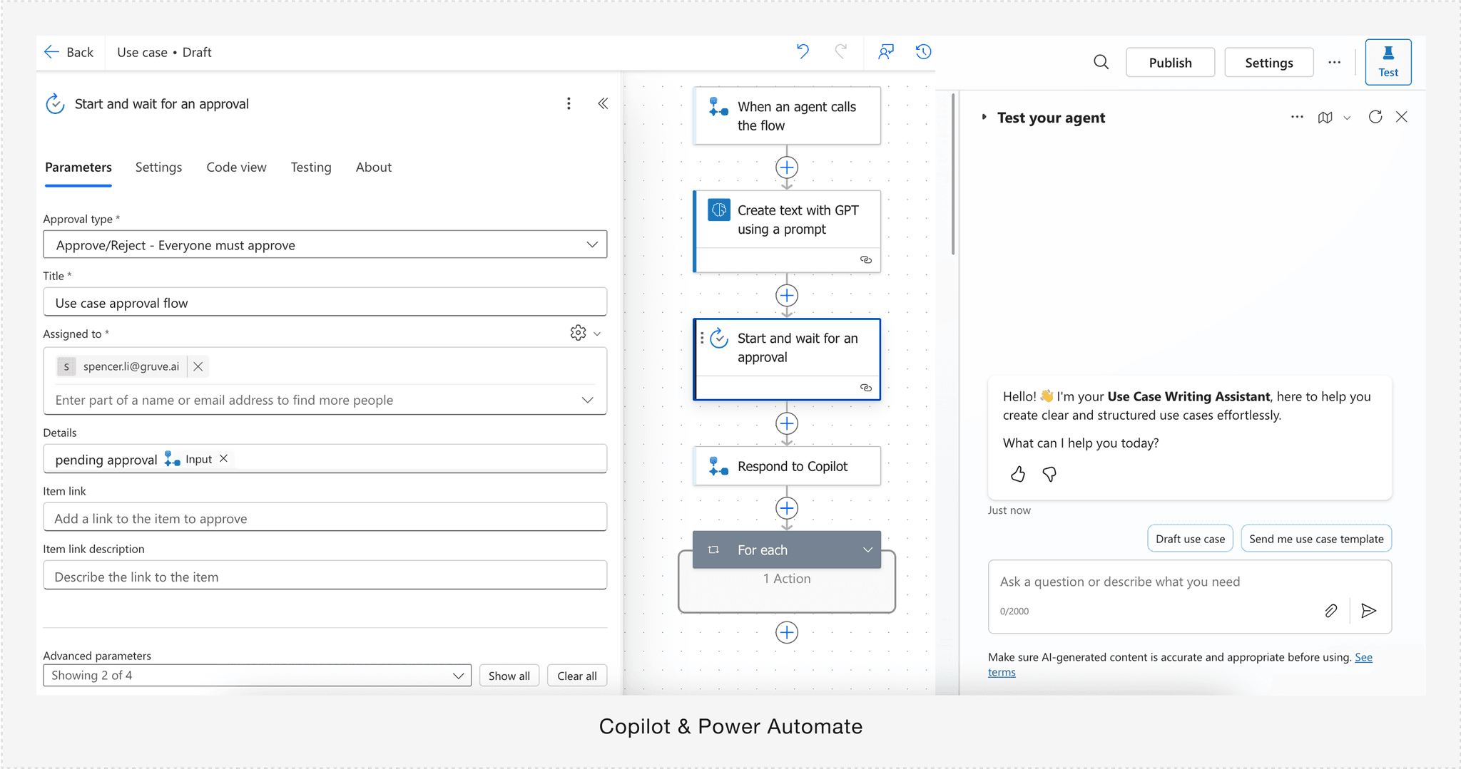Viewport: 1461px width, 769px height.
Task: Open the Code view tab
Action: [x=236, y=167]
